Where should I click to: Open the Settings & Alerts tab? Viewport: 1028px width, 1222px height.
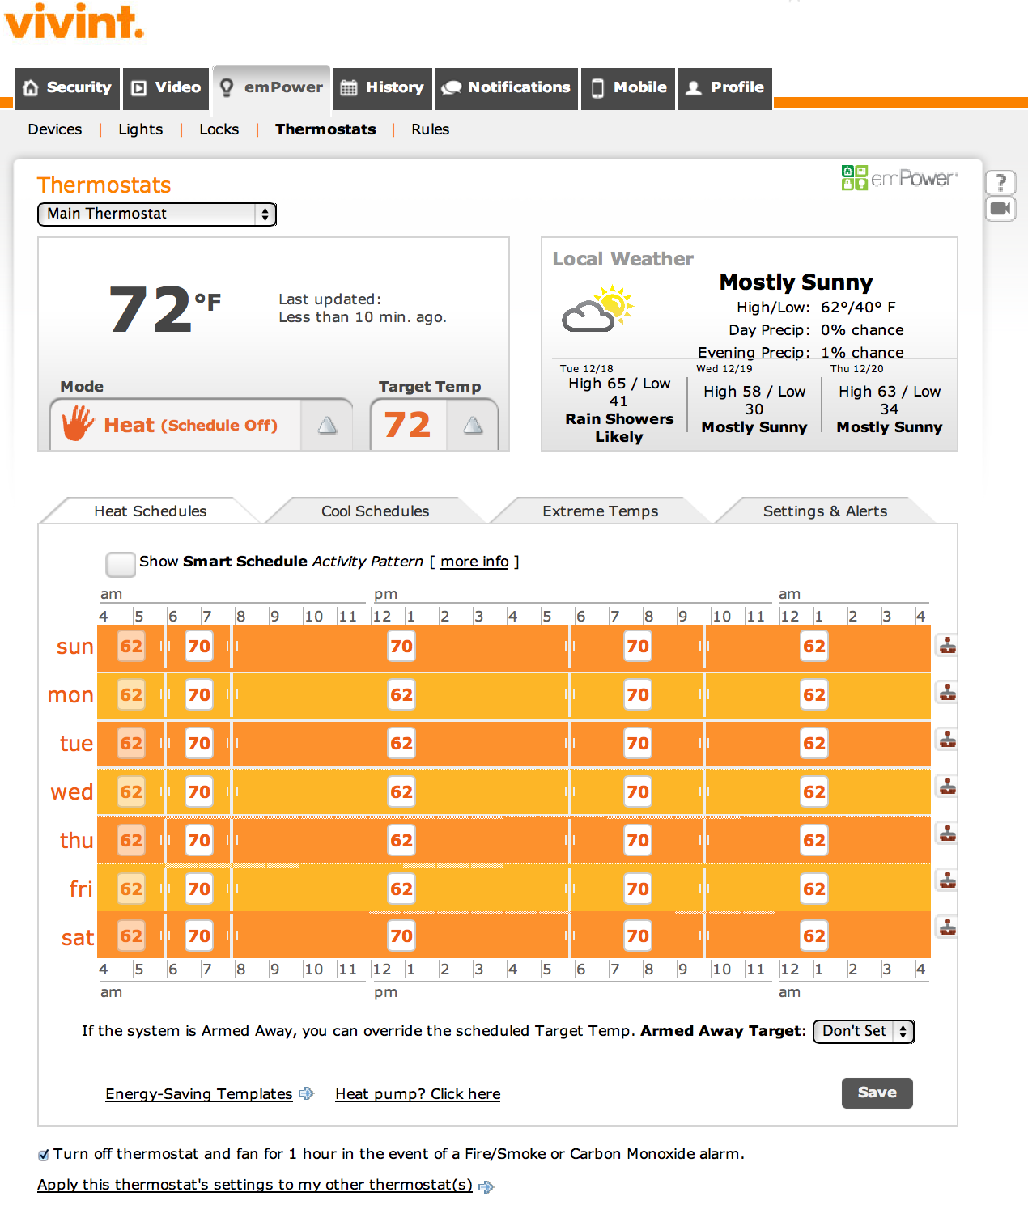point(825,511)
